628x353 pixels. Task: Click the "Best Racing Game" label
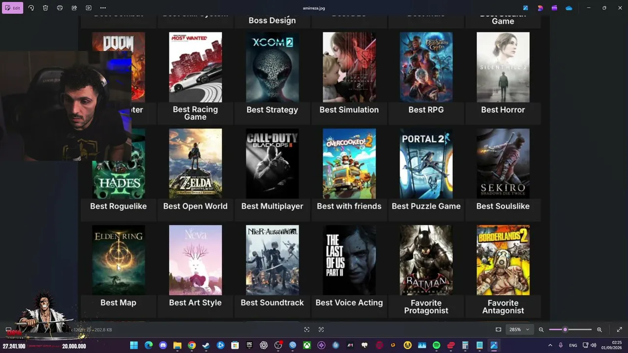tap(195, 113)
